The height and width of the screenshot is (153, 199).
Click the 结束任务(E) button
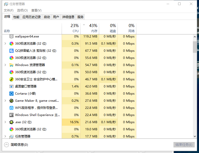(x=184, y=145)
